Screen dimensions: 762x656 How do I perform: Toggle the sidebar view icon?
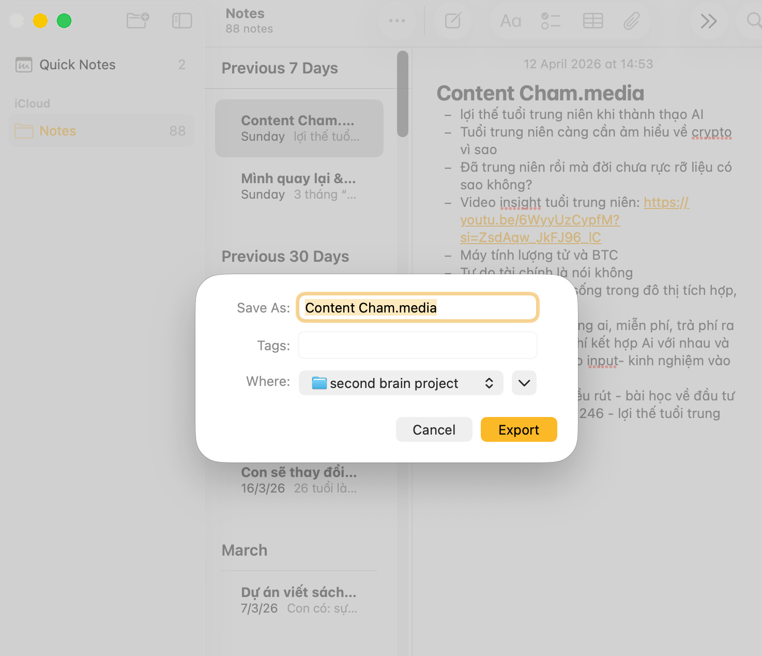182,21
